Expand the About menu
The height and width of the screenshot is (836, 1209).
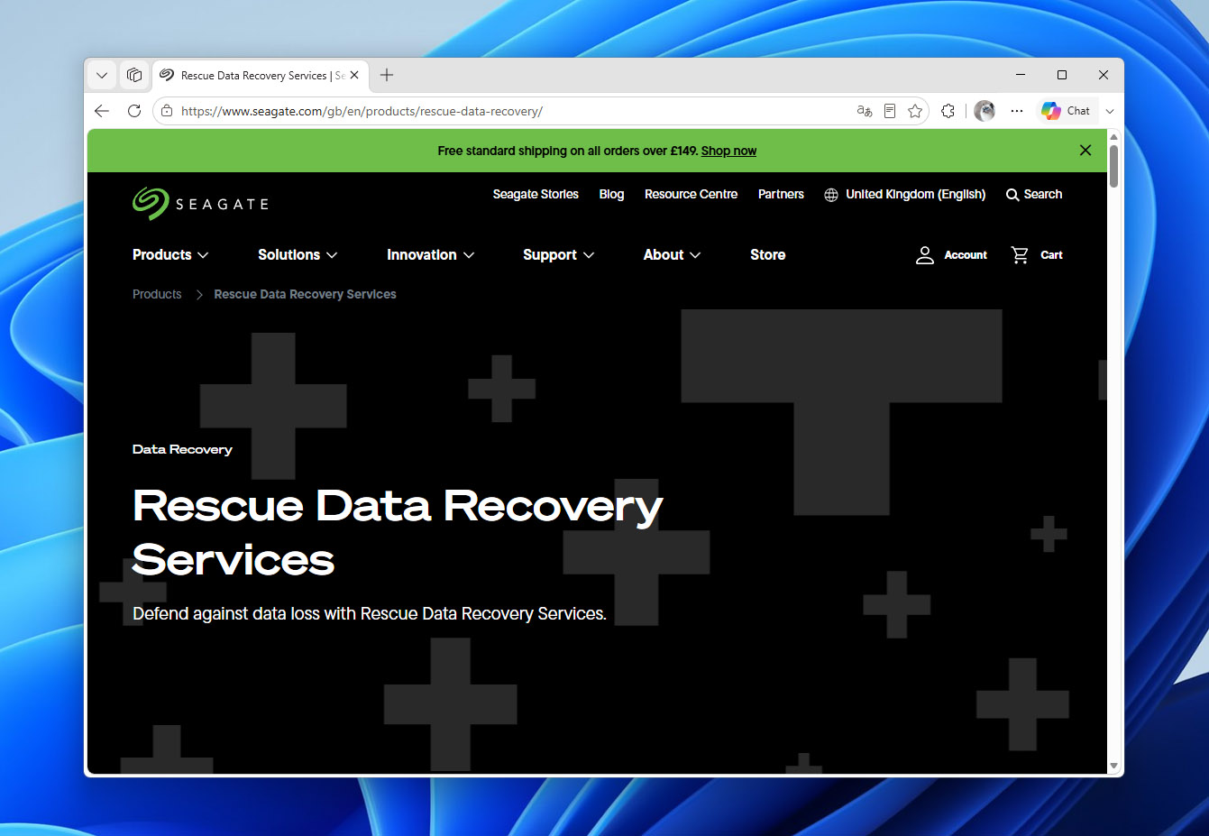tap(673, 255)
